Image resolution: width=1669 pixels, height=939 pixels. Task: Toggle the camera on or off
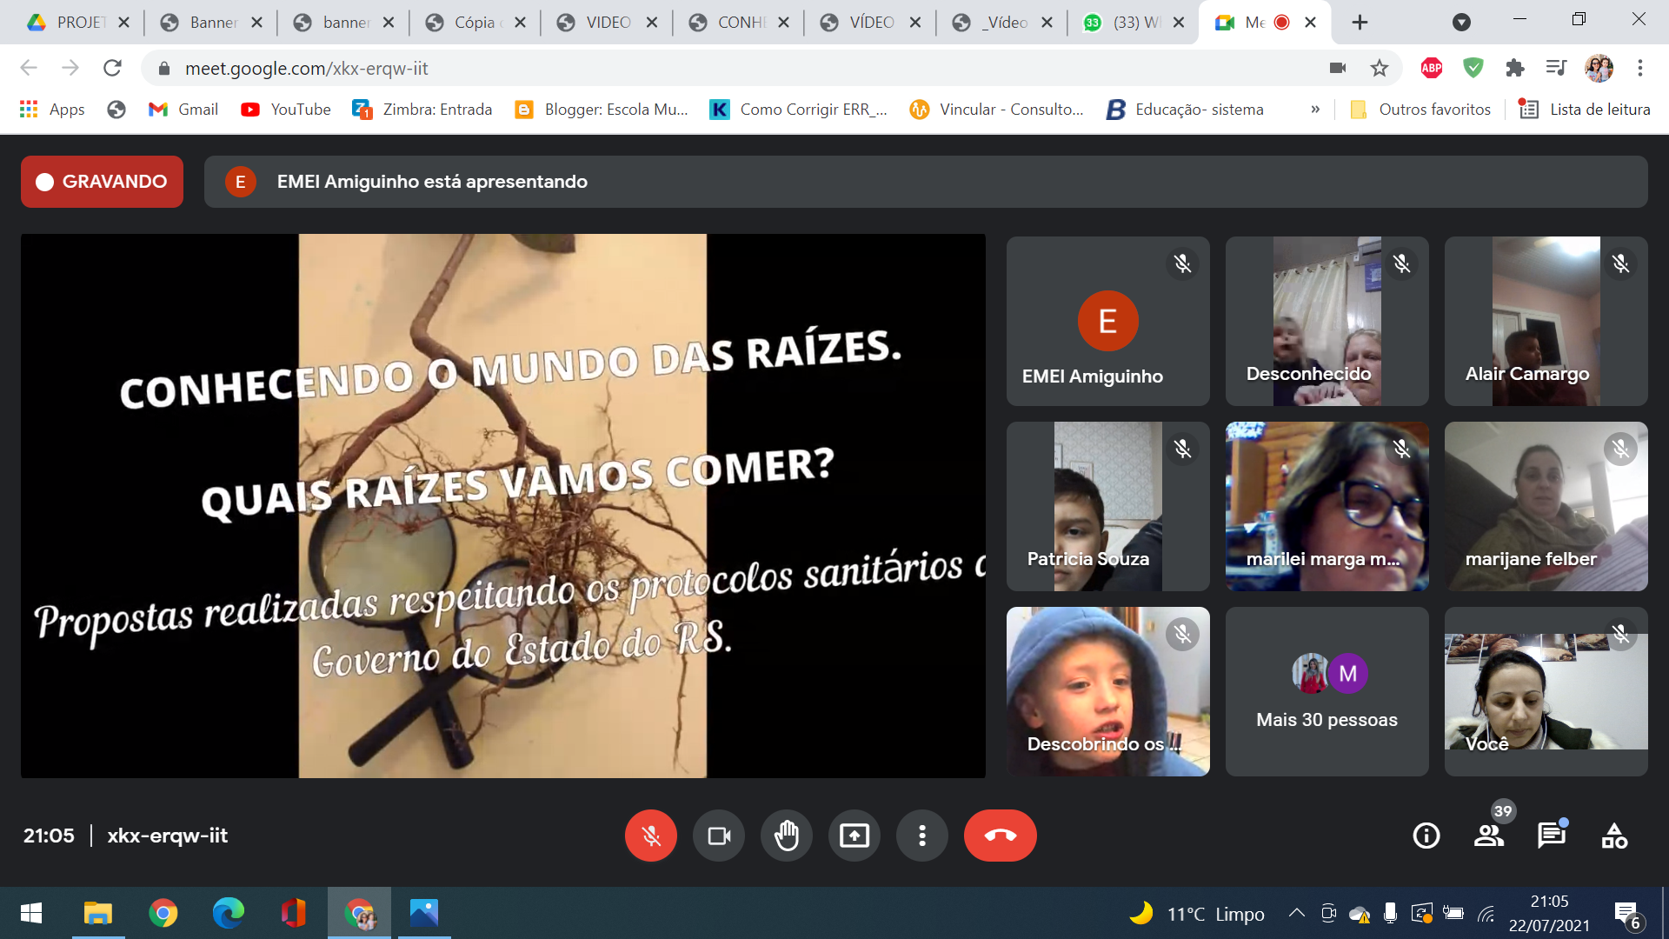[x=718, y=836]
